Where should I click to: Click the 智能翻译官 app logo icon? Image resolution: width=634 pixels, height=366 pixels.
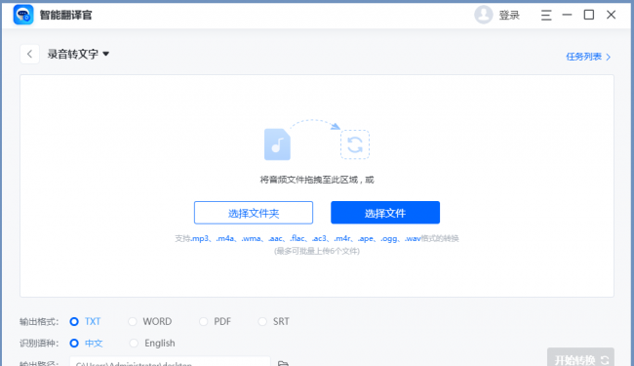(23, 15)
